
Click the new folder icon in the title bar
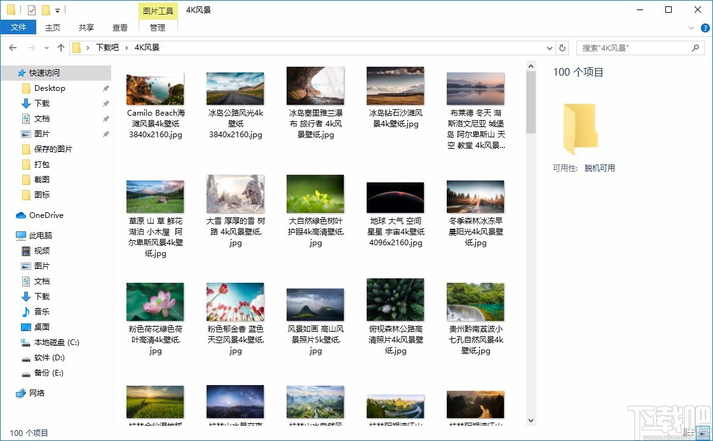click(46, 10)
